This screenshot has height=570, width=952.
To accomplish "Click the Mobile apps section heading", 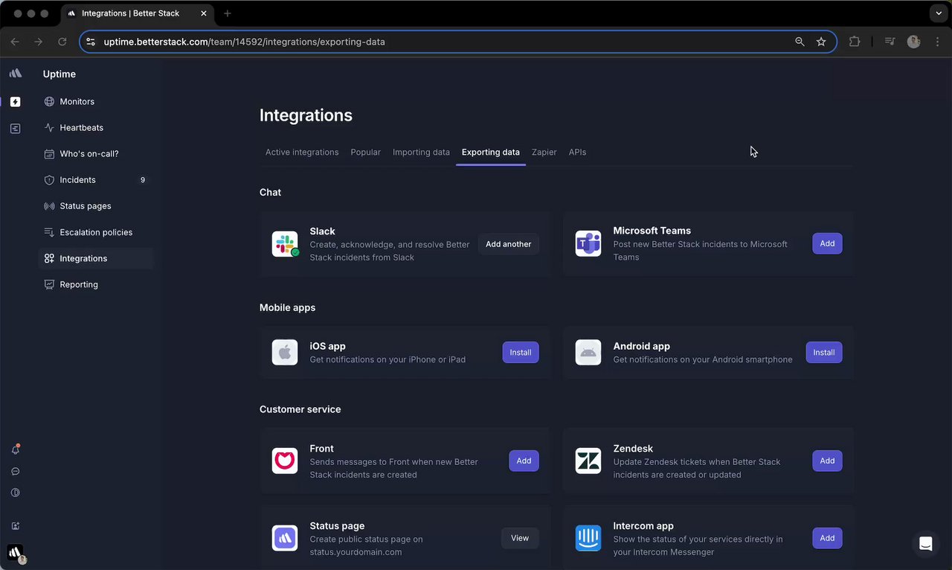I will [x=288, y=307].
